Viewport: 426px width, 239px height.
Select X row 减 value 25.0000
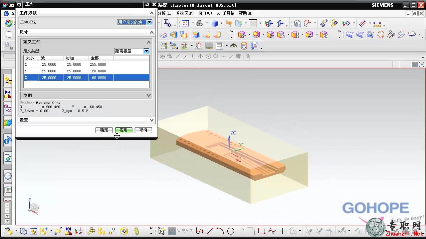(x=49, y=64)
